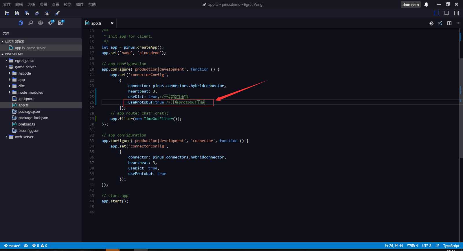Screen dimensions: 463x251
Task: Open the 编辑 menu
Action: coord(19,4)
